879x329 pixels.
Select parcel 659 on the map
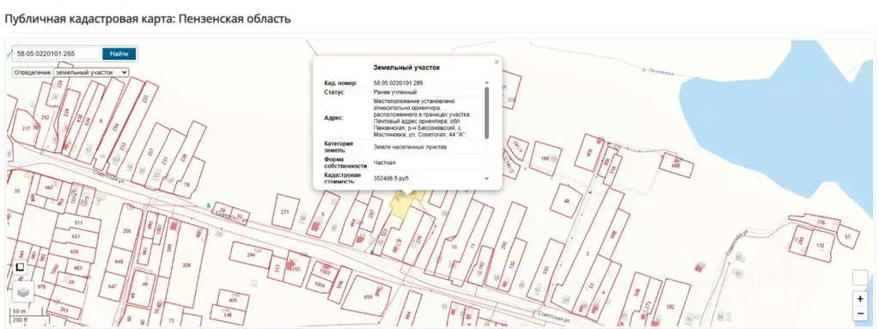coord(368,297)
